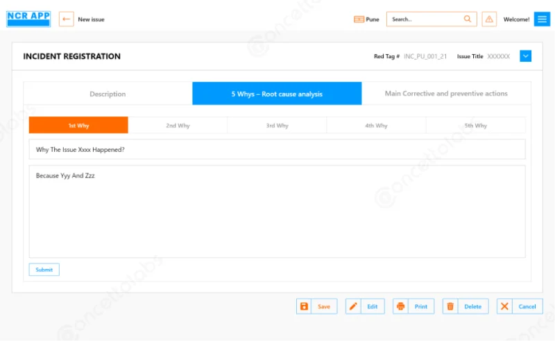Open the warning alert triangle icon
The image size is (555, 341).
coord(489,19)
